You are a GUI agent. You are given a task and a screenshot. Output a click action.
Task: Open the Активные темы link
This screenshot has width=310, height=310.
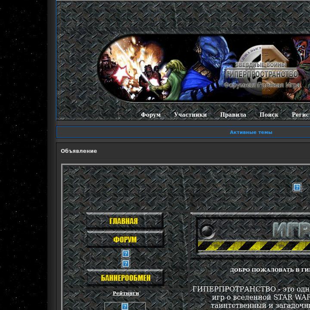coord(251,132)
